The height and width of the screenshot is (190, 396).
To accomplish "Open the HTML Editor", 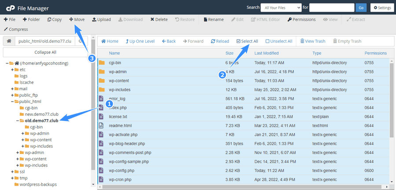I will click(265, 19).
